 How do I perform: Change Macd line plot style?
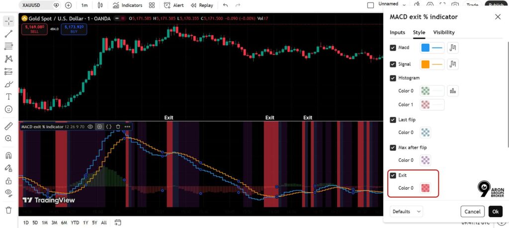click(x=453, y=48)
